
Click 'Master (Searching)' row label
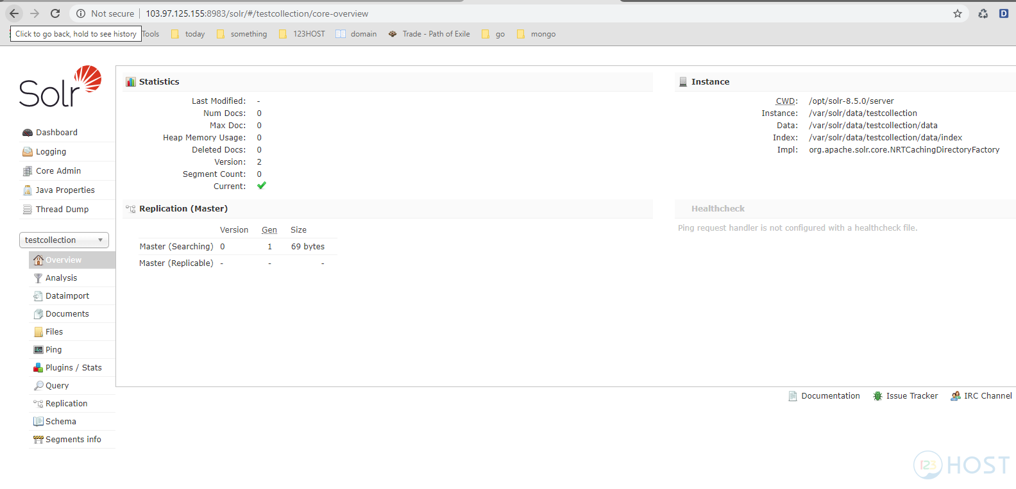click(x=176, y=247)
